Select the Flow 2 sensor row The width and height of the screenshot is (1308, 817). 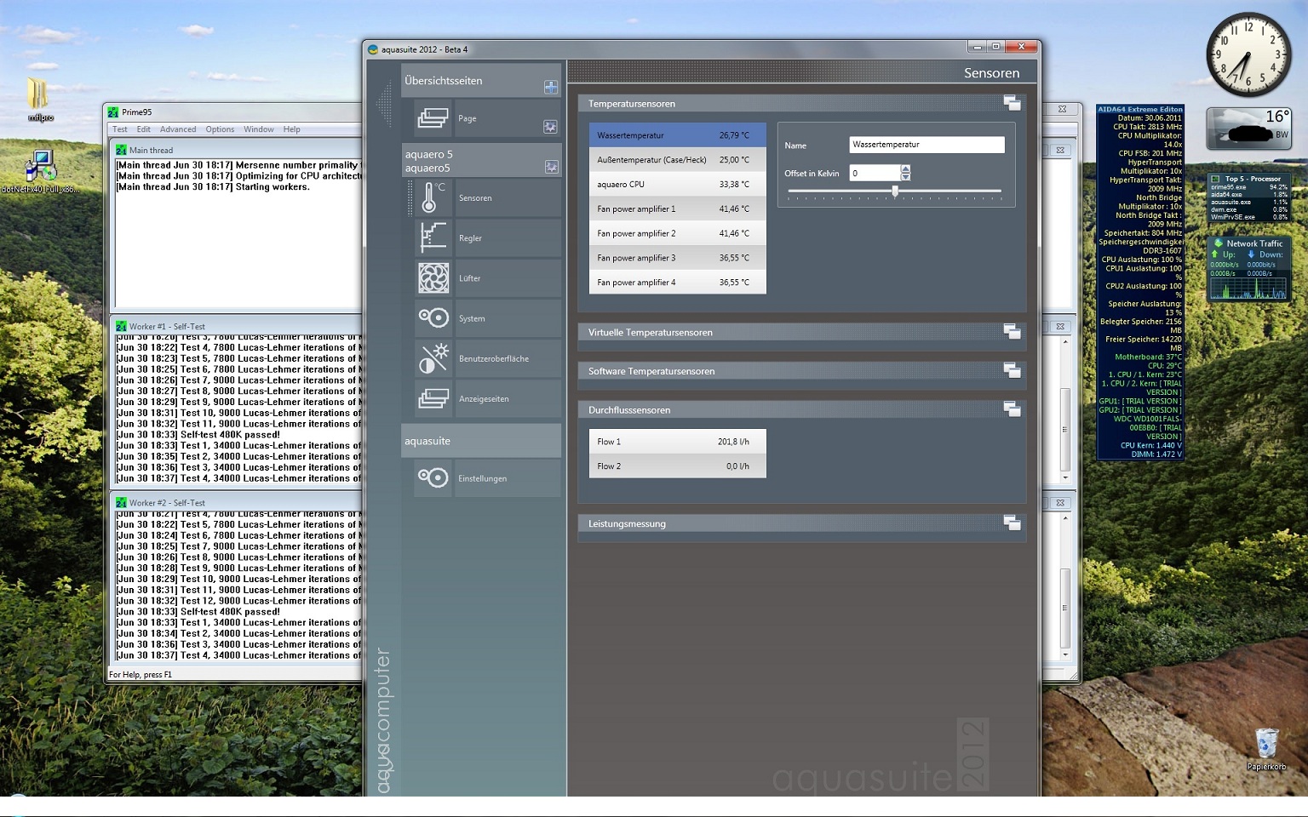click(x=678, y=466)
